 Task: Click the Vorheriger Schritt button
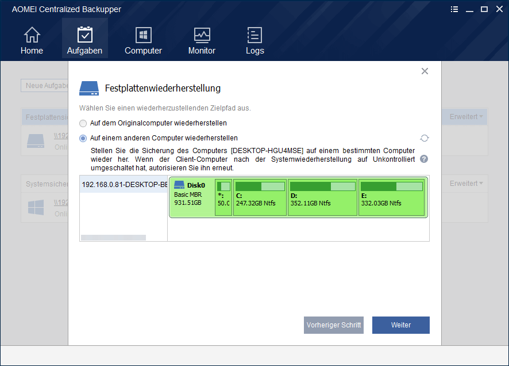coord(334,325)
